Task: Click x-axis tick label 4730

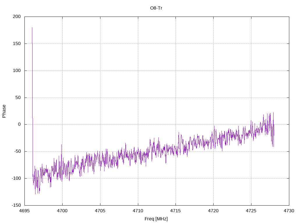Action: 289,211
